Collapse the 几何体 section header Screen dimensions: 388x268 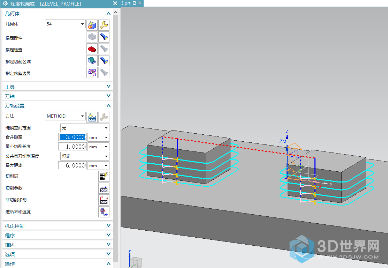click(x=58, y=14)
